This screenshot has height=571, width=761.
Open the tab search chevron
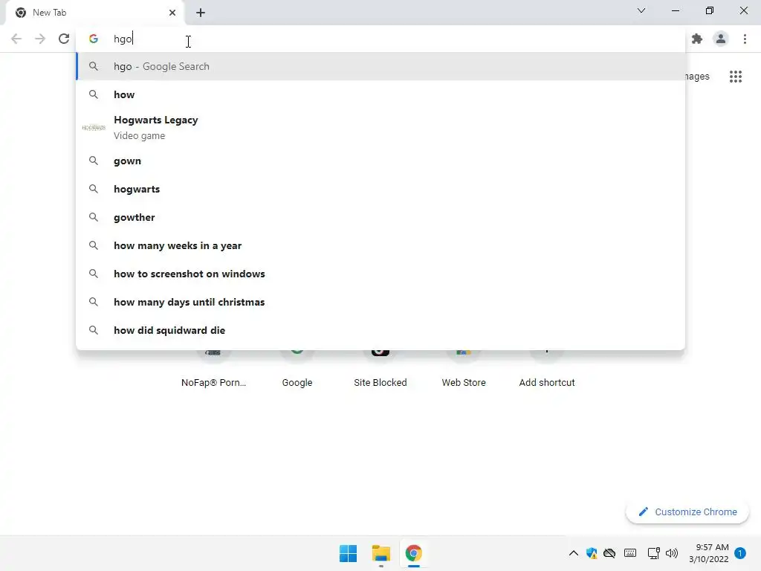click(x=641, y=10)
